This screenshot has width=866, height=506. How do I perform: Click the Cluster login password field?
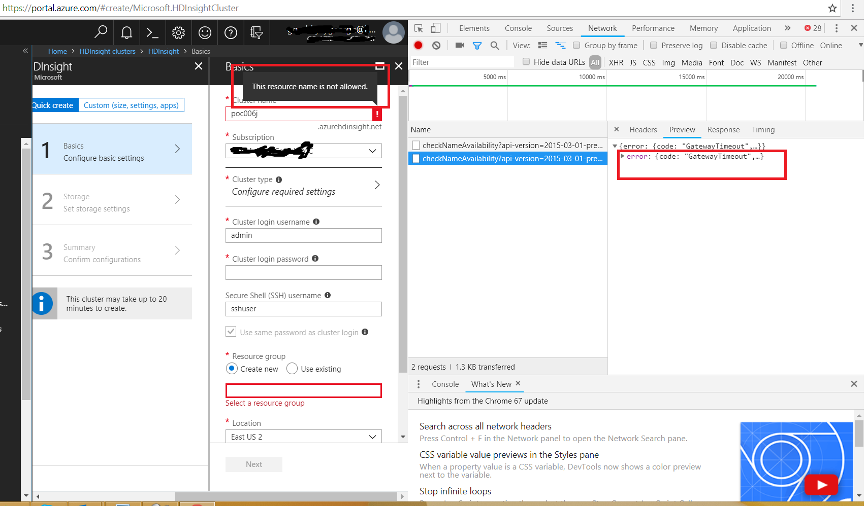pos(304,272)
